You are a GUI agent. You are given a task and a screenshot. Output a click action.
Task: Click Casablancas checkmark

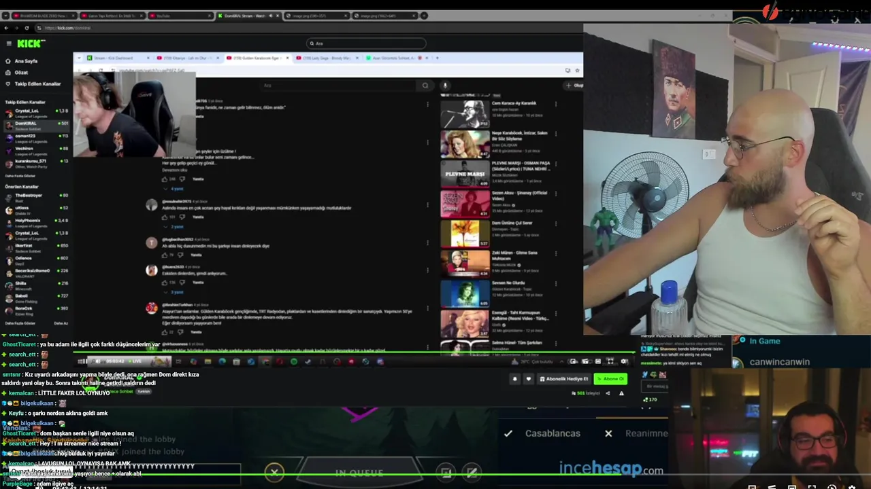pyautogui.click(x=508, y=433)
